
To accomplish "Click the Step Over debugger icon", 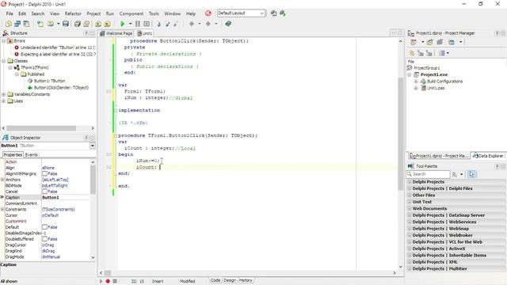I will (x=167, y=24).
